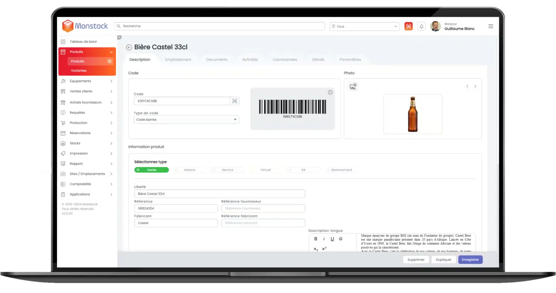The width and height of the screenshot is (556, 293).
Task: Click the Équipements wrench icon
Action: pos(63,81)
